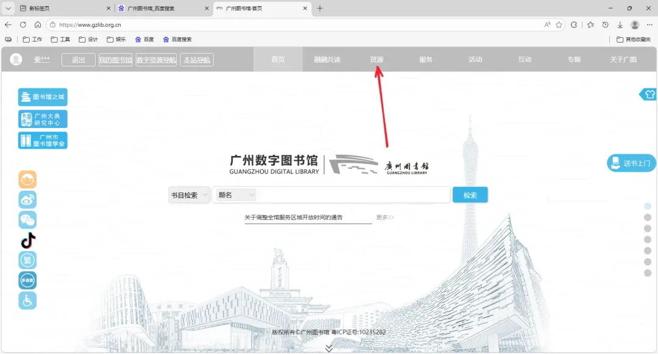Close the 广州图书馆·首页 tab

click(x=305, y=9)
